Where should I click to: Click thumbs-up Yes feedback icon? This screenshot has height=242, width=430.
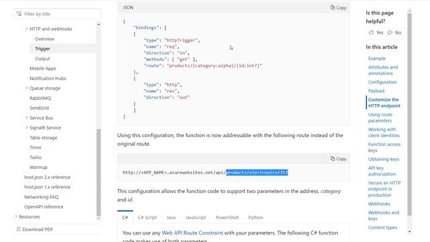click(x=371, y=32)
